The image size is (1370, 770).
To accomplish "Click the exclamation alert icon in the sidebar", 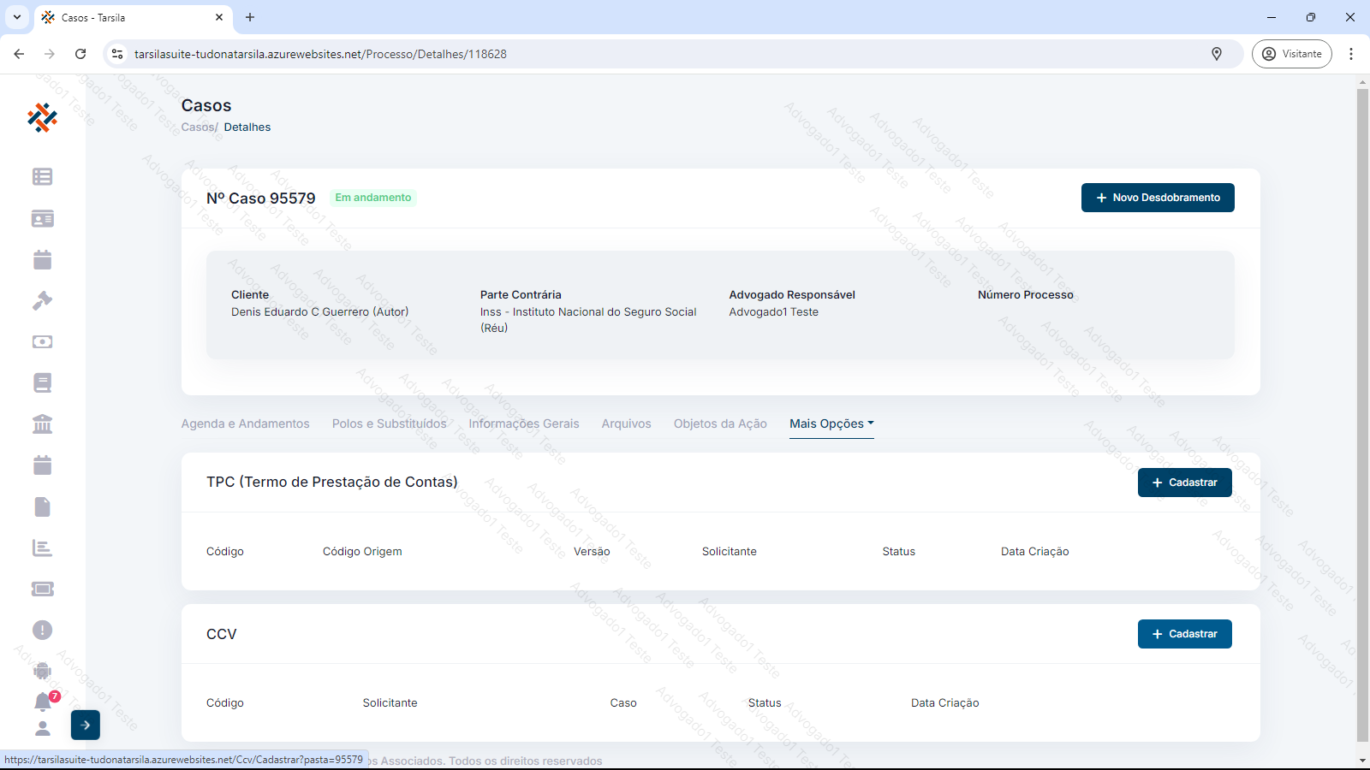I will point(42,631).
